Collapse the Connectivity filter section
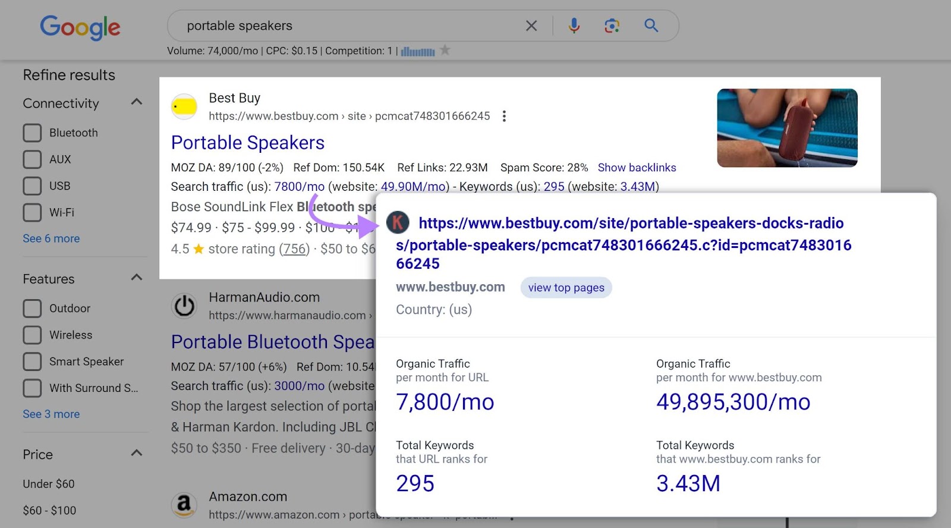951x528 pixels. coord(137,102)
